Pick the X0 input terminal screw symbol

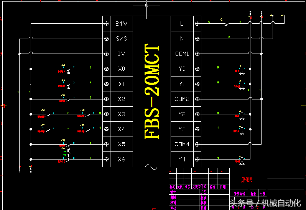(x=106, y=69)
